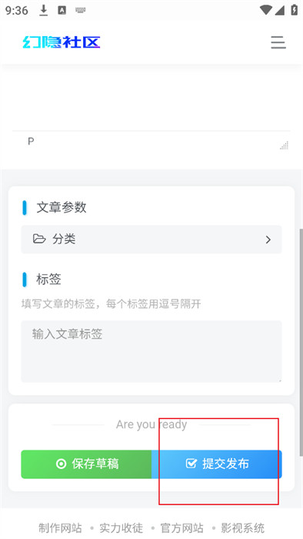The image size is (303, 539).
Task: Click the 保存草稿 button
Action: (x=86, y=464)
